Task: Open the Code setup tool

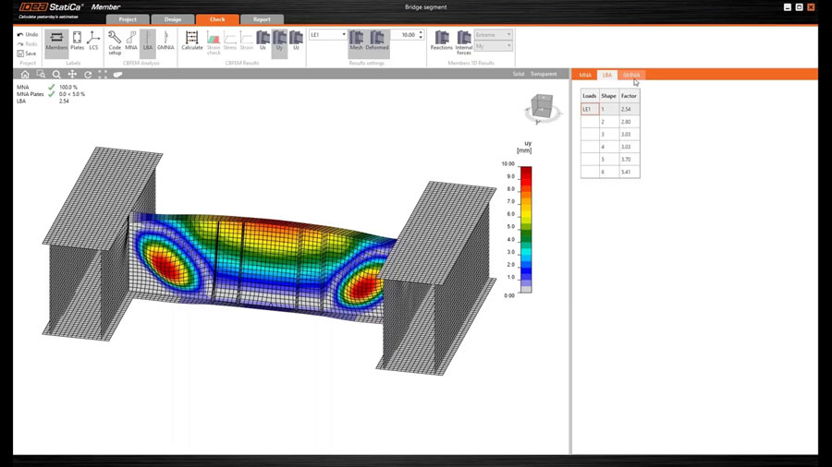Action: click(x=115, y=41)
